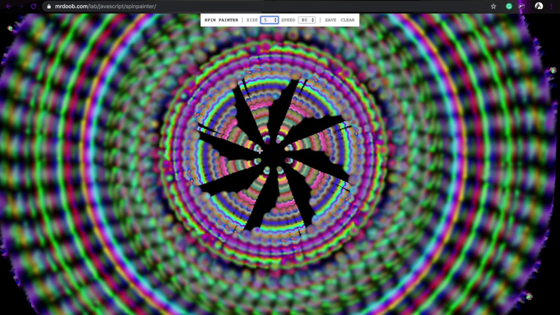The image size is (560, 315).
Task: Click the SIZE label
Action: tap(252, 20)
